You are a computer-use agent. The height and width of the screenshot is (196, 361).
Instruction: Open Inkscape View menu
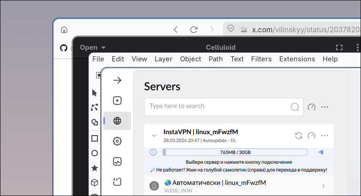139,59
